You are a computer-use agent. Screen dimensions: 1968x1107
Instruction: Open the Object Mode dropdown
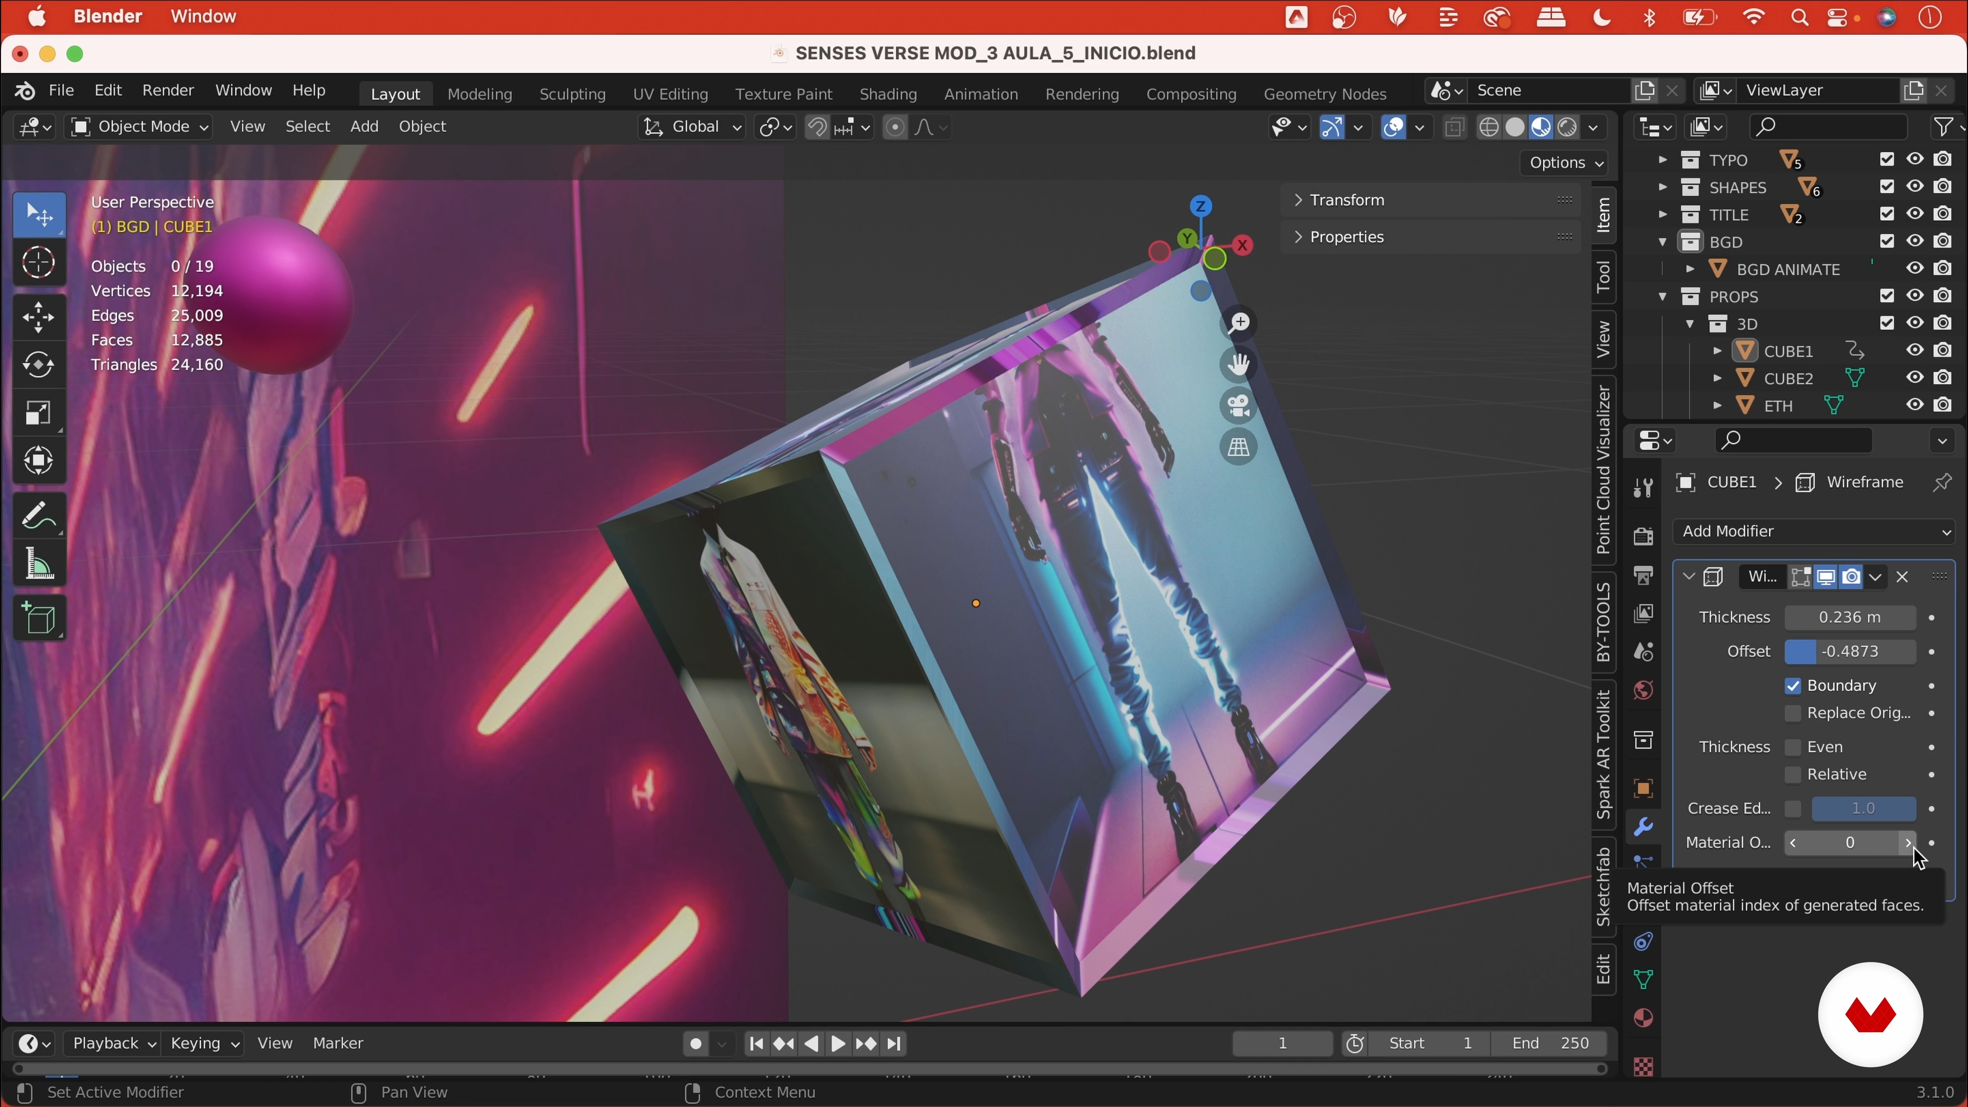click(x=139, y=127)
